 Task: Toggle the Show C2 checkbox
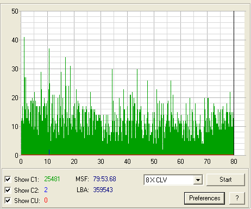8,190
